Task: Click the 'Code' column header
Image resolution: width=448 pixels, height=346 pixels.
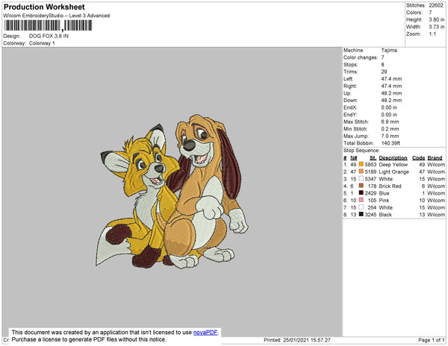Action: pyautogui.click(x=419, y=158)
